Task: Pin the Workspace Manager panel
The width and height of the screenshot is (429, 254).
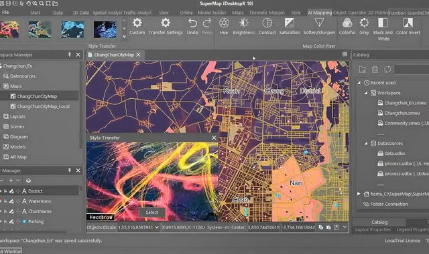Action: click(x=70, y=55)
